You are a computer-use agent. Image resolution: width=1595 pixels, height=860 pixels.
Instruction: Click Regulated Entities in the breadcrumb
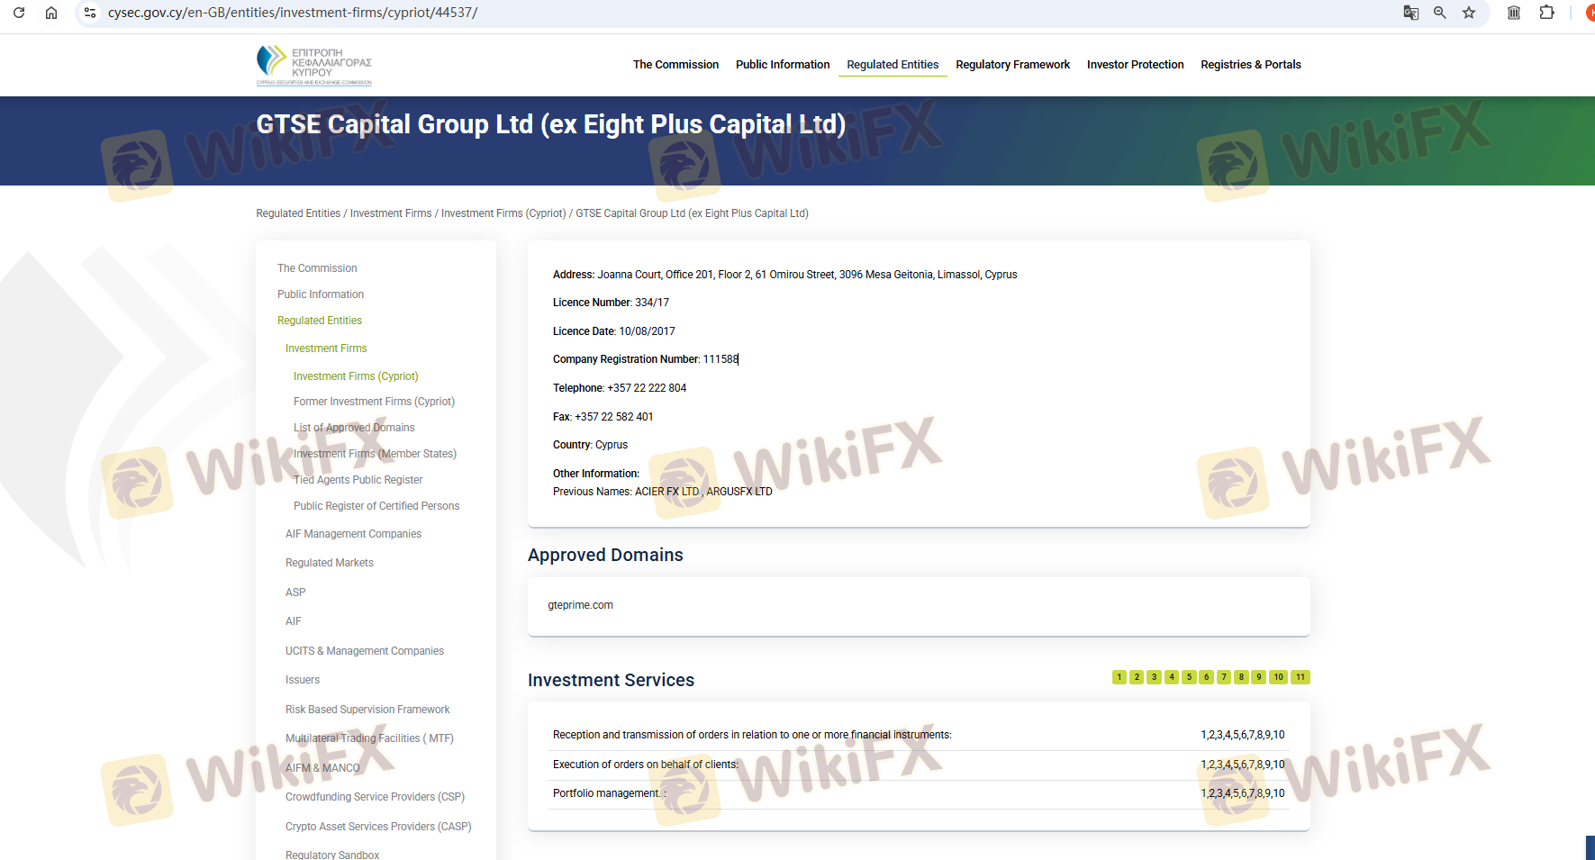298,213
